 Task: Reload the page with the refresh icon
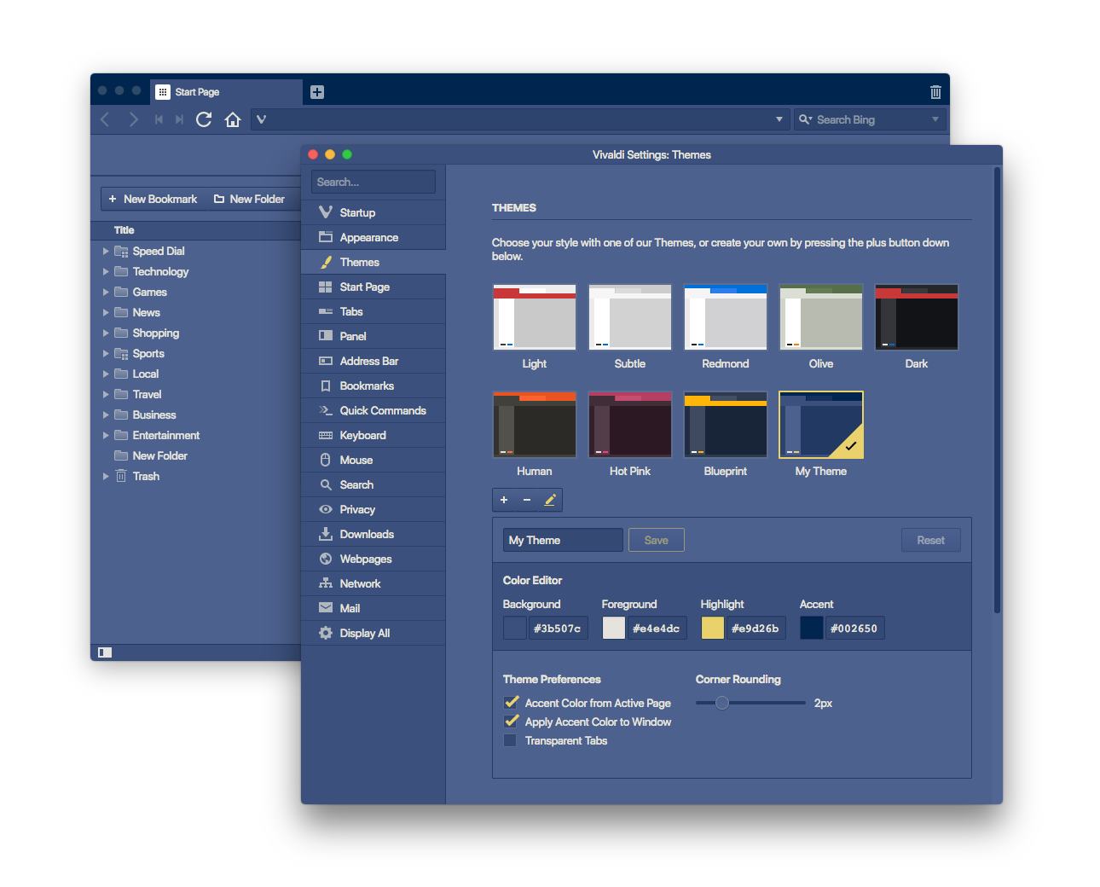click(x=204, y=119)
